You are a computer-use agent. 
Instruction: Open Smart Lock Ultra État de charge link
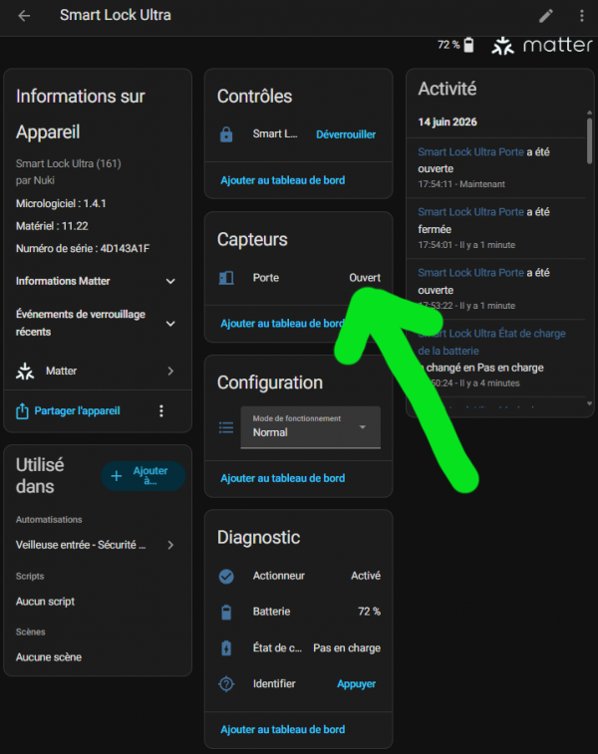click(491, 342)
